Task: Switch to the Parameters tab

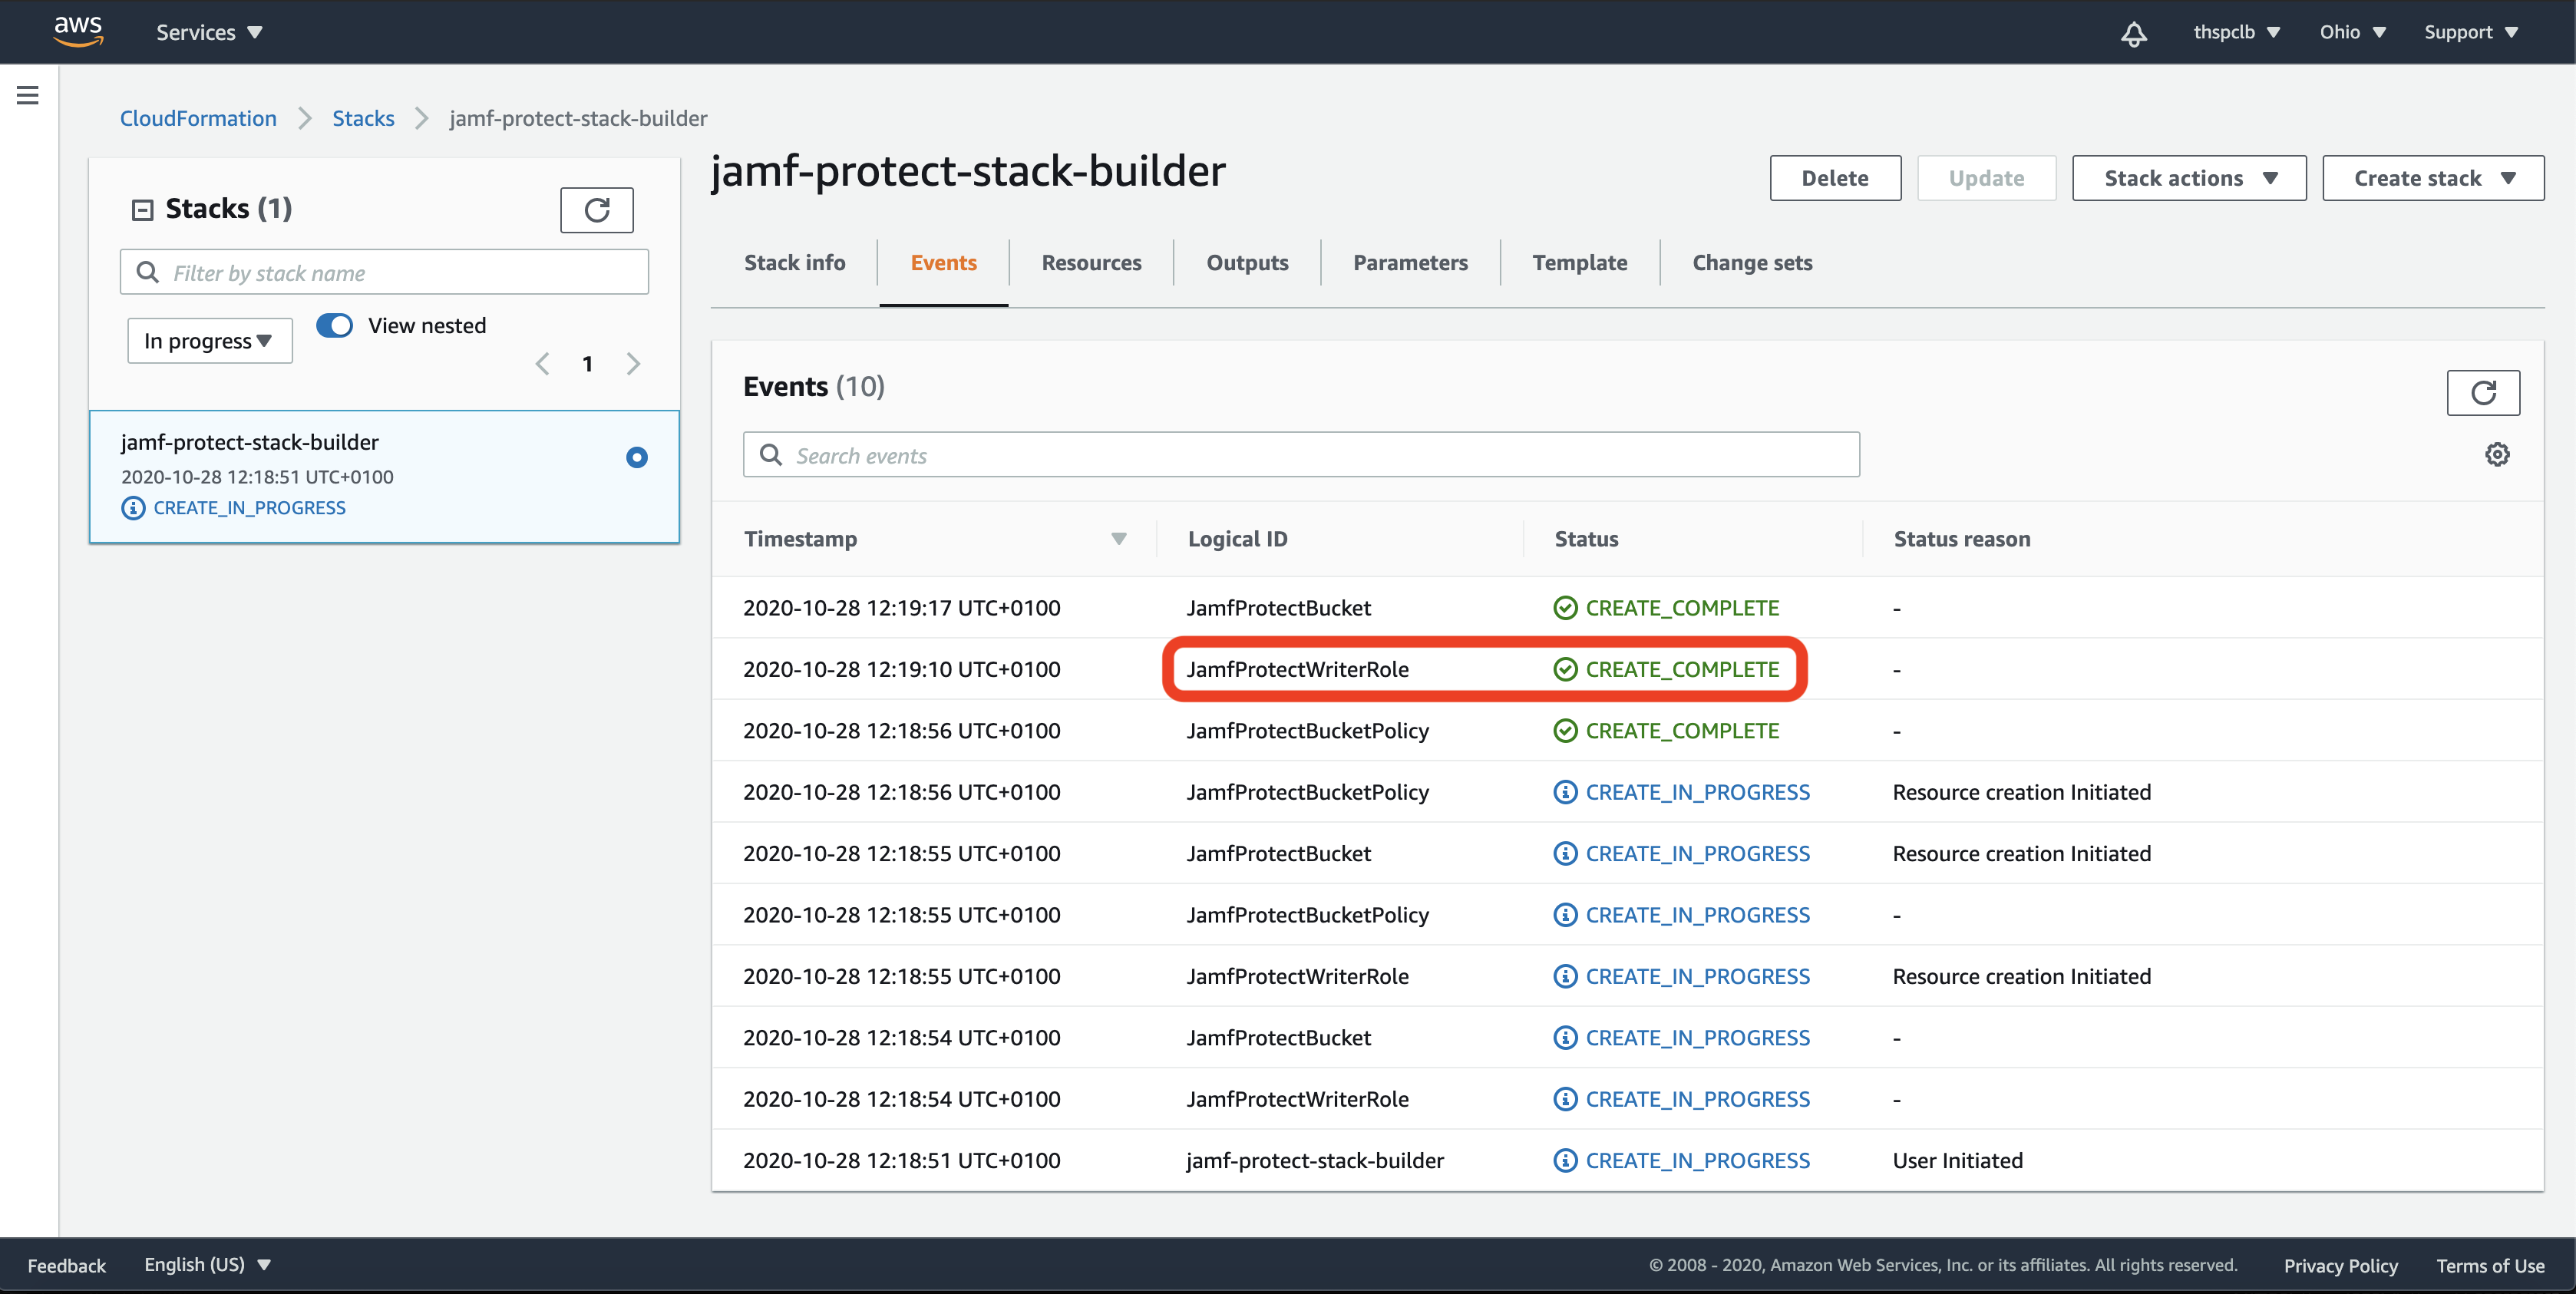Action: tap(1410, 263)
